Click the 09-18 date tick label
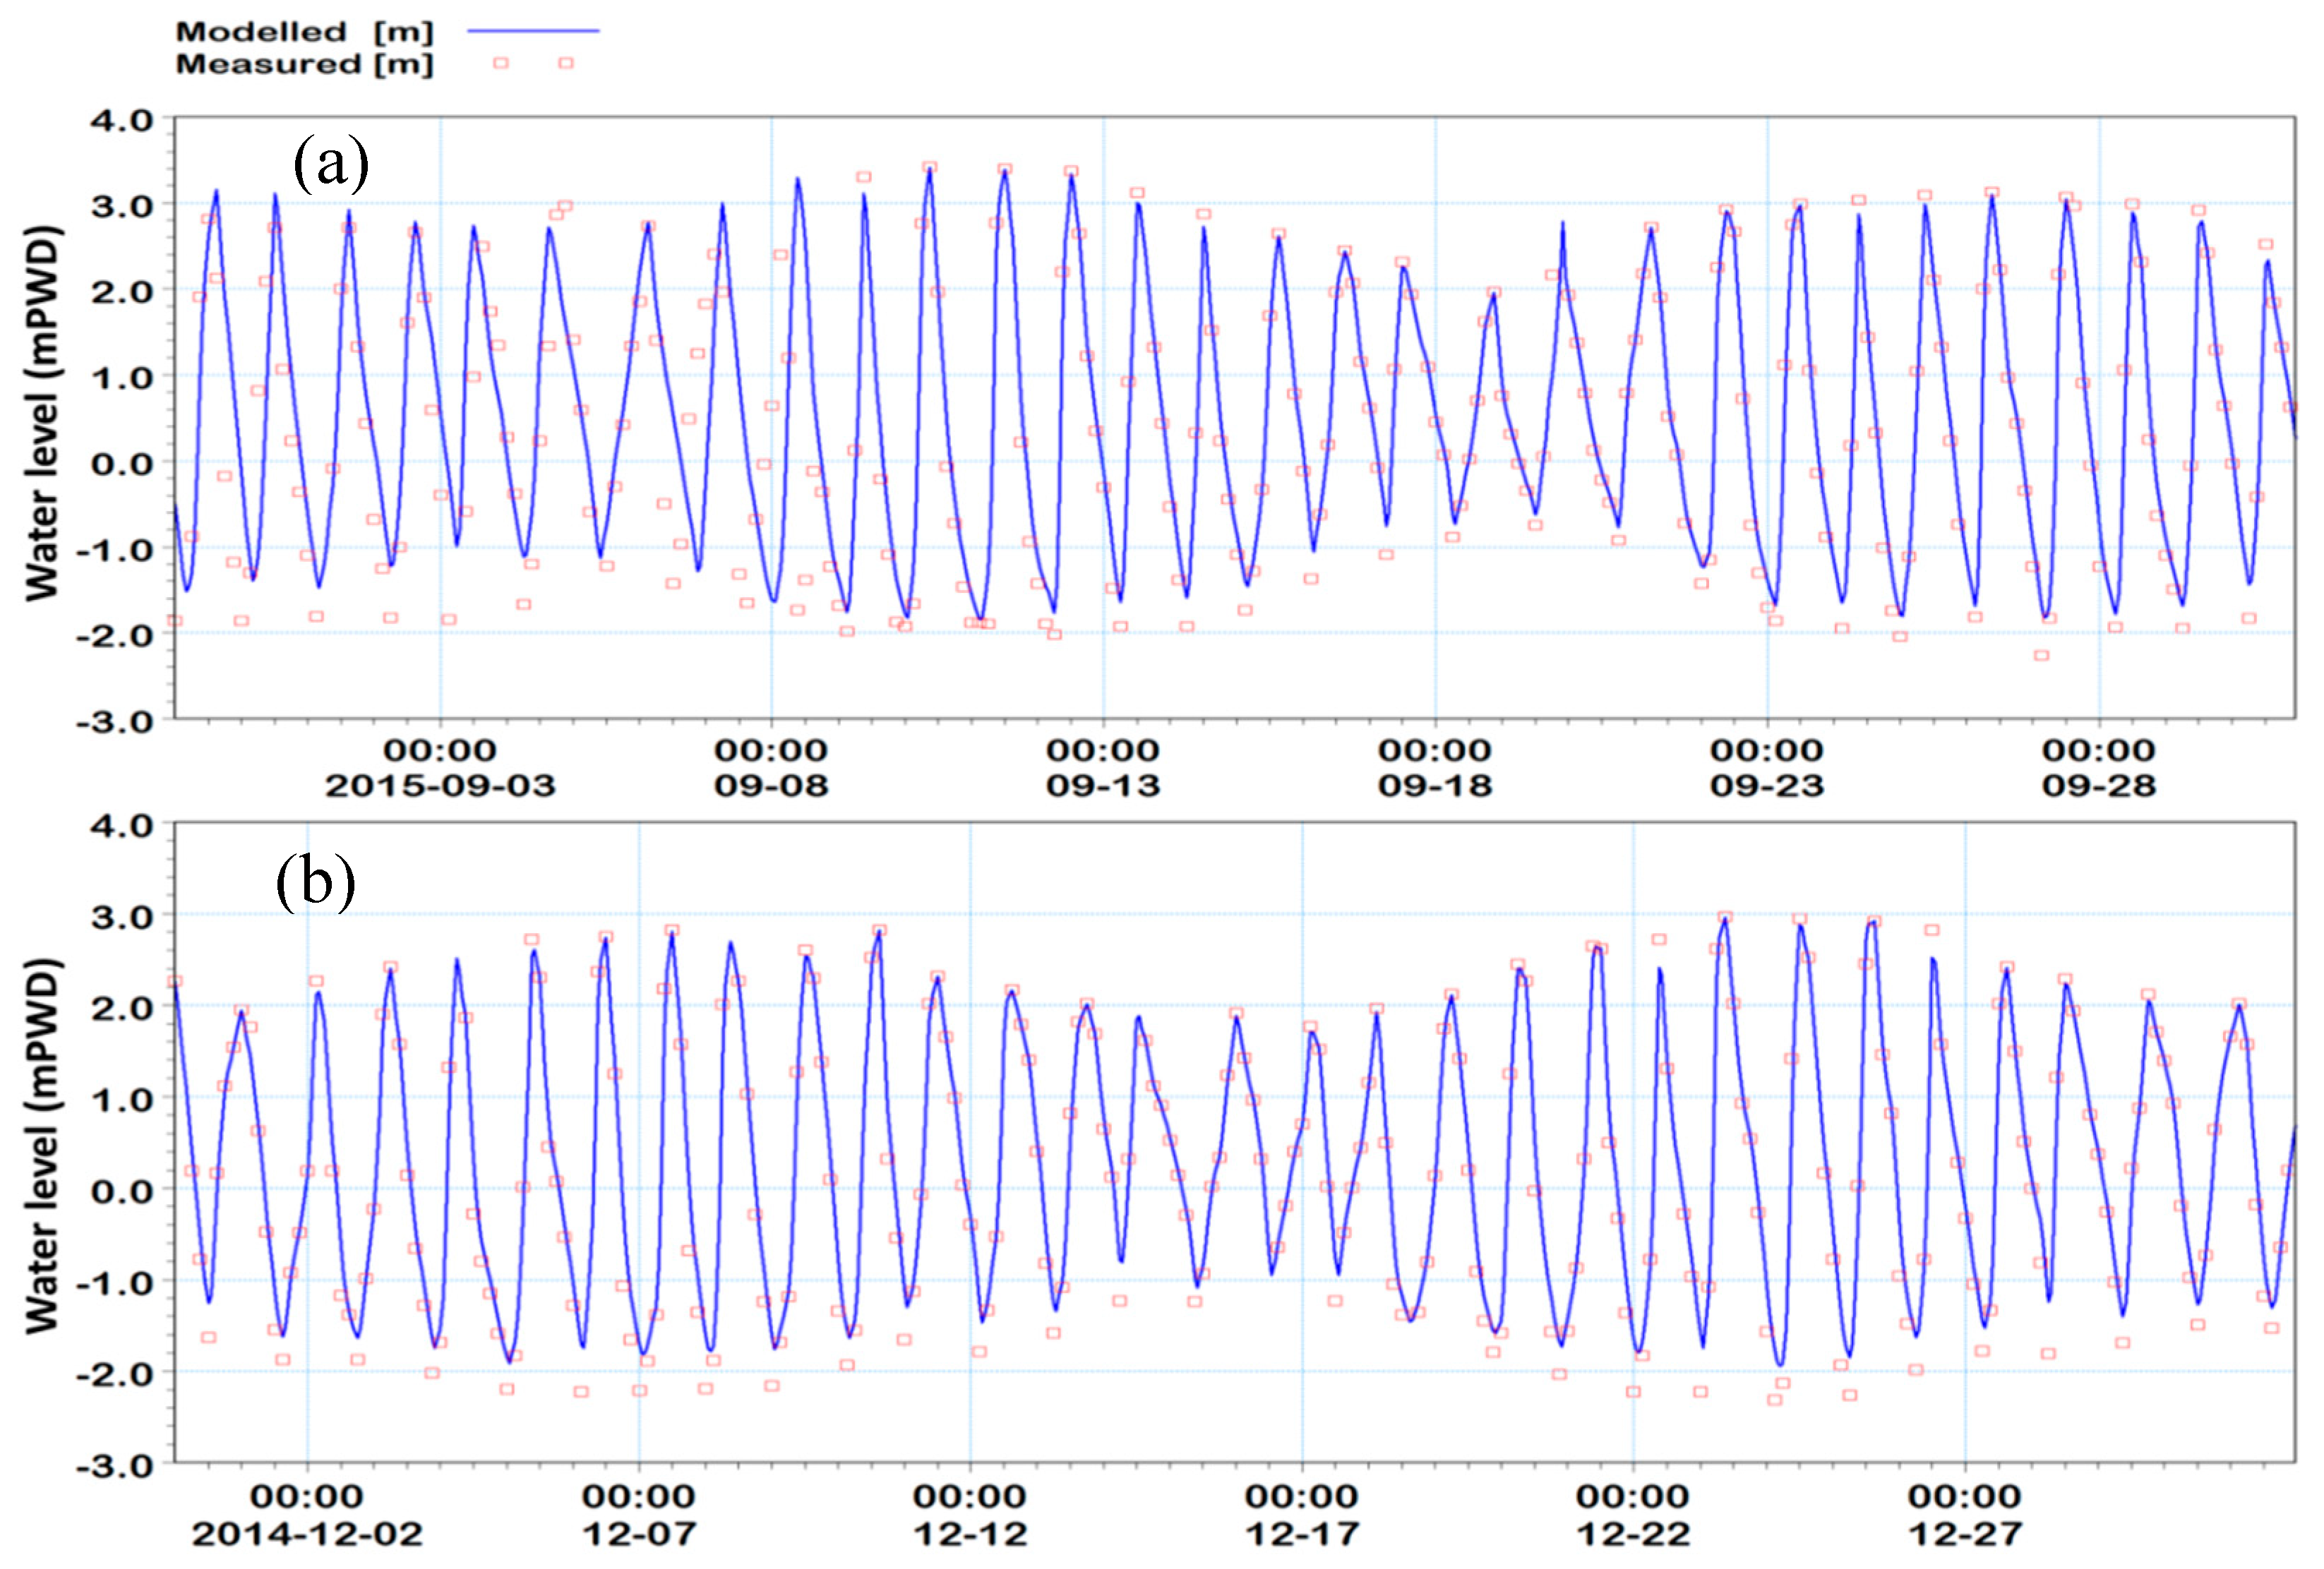 (1435, 786)
